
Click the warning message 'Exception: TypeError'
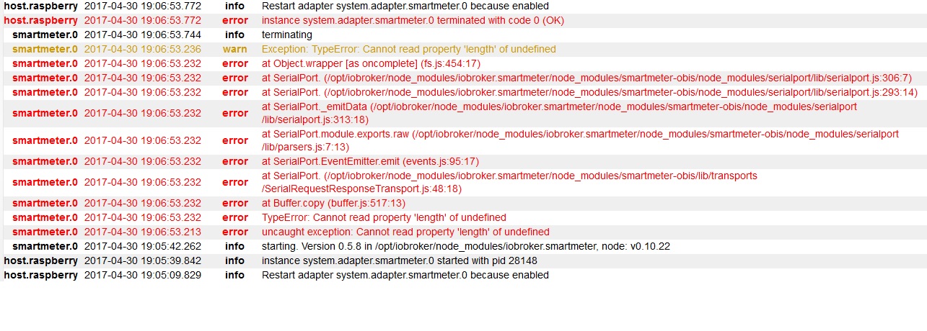pos(408,49)
